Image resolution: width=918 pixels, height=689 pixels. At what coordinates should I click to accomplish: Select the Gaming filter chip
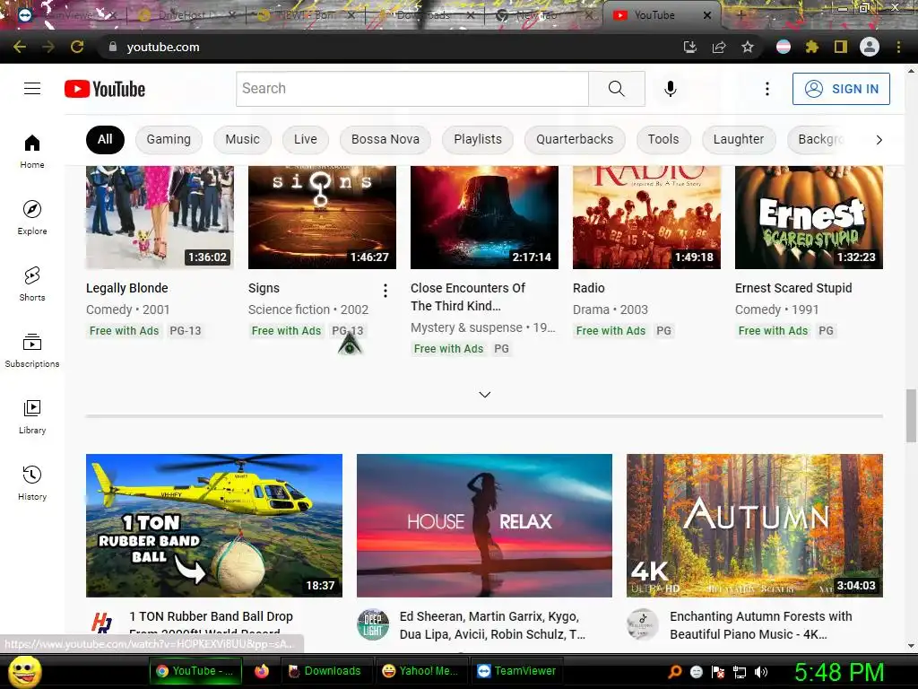click(x=169, y=139)
